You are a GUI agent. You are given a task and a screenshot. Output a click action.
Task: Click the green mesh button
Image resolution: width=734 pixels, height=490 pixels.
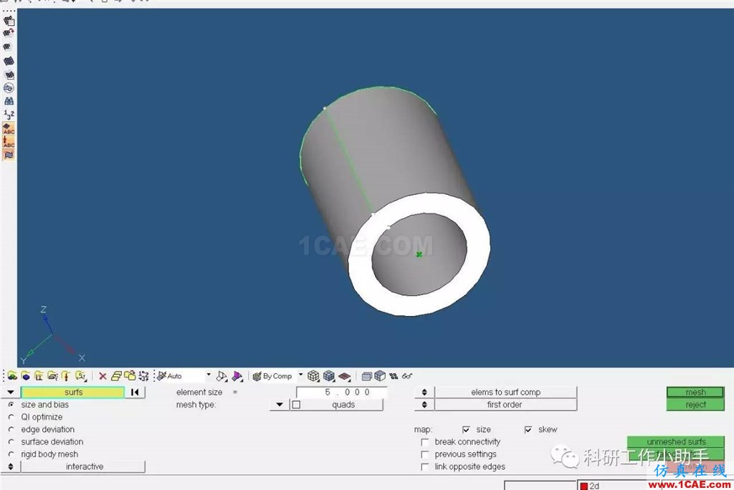[695, 392]
